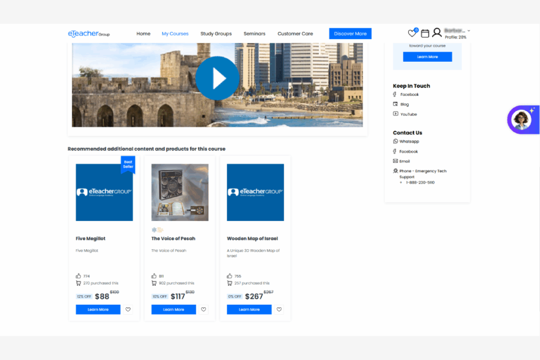Screen dimensions: 540x360
Task: Click Profile: 20% text in header
Action: [455, 37]
